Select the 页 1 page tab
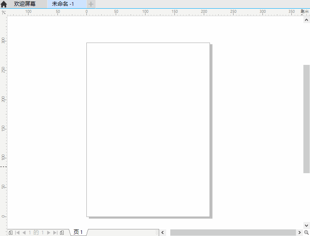The height and width of the screenshot is (236, 310). point(78,232)
